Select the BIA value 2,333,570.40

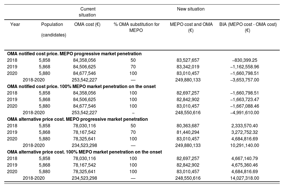(245, 126)
